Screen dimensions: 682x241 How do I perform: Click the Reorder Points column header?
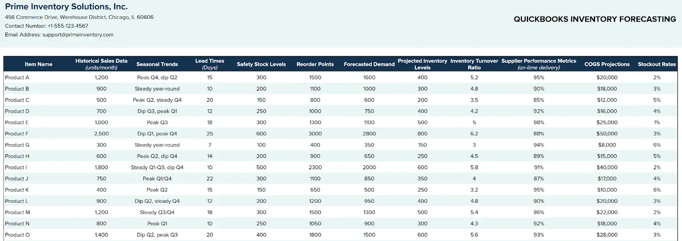(315, 64)
